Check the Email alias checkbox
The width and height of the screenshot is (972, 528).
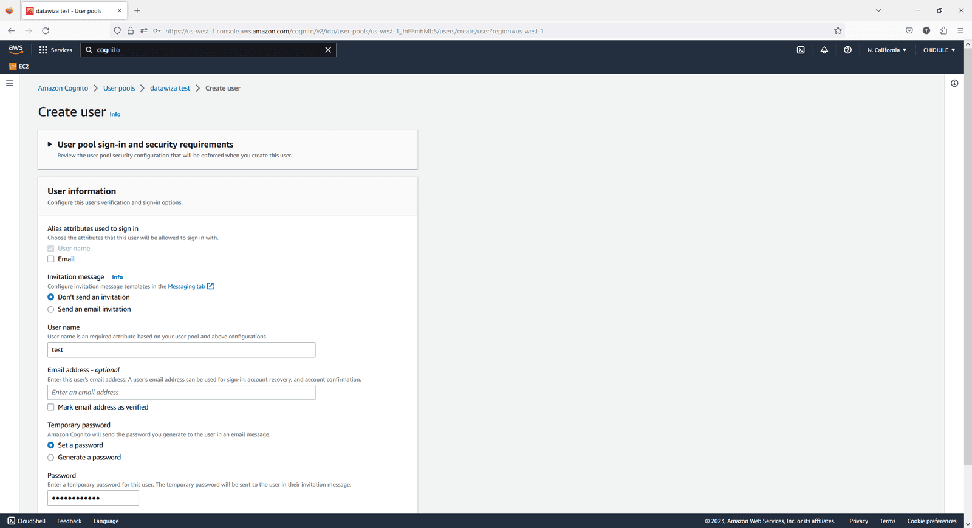[51, 259]
